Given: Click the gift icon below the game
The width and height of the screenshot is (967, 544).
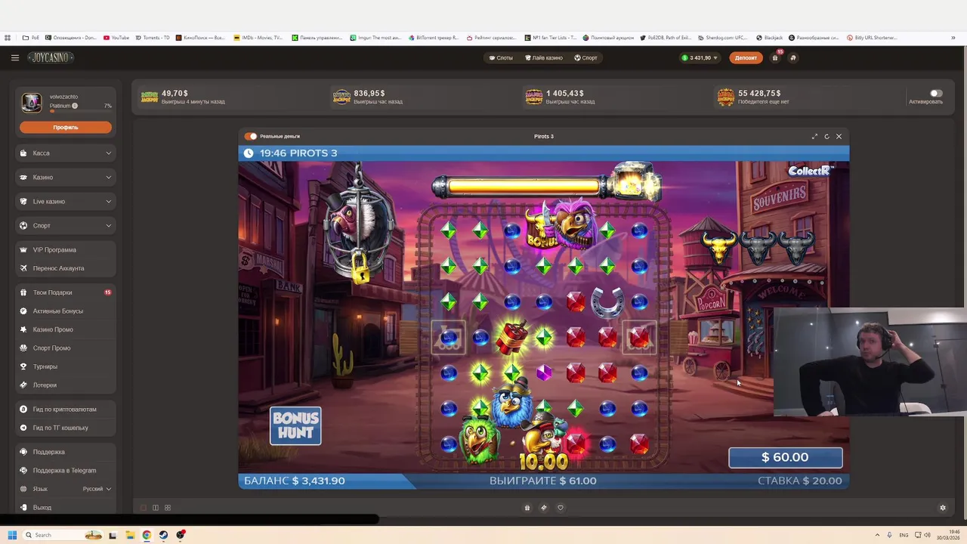Looking at the screenshot, I should coord(527,508).
